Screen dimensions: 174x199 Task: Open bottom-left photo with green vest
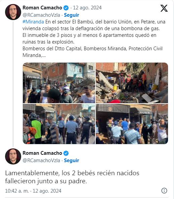(59, 124)
